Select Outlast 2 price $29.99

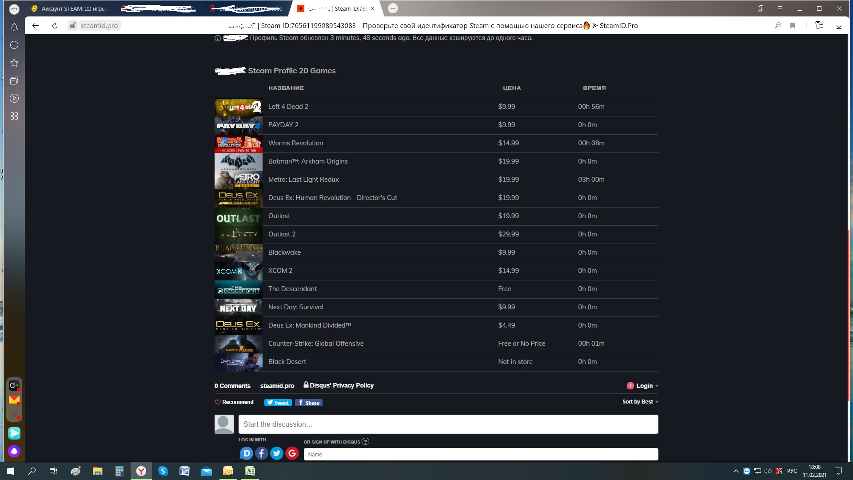point(508,234)
